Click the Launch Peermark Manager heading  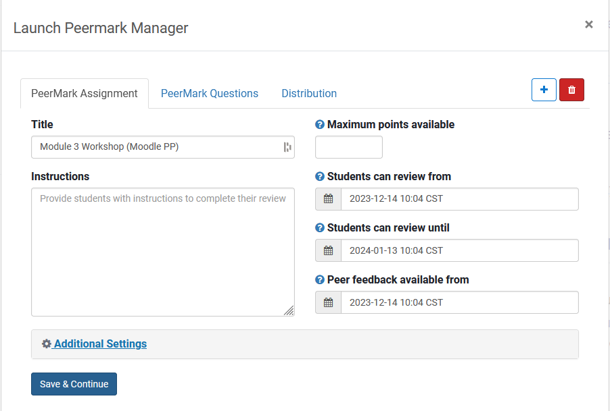pyautogui.click(x=101, y=28)
